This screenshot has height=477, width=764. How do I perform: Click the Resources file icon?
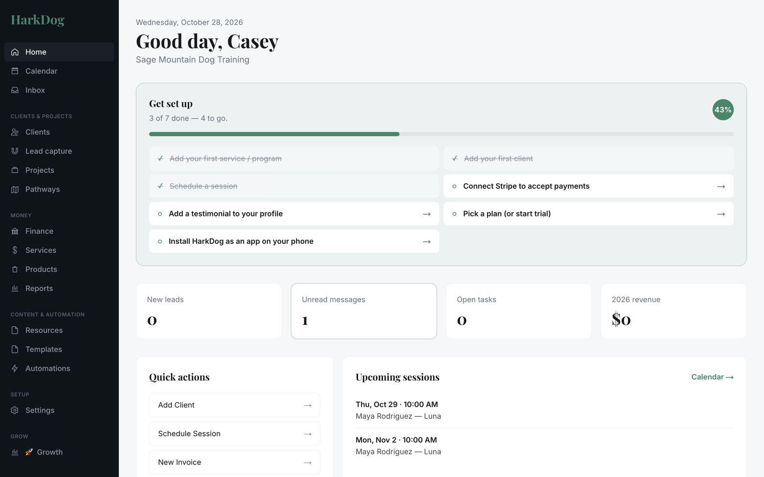pos(15,331)
